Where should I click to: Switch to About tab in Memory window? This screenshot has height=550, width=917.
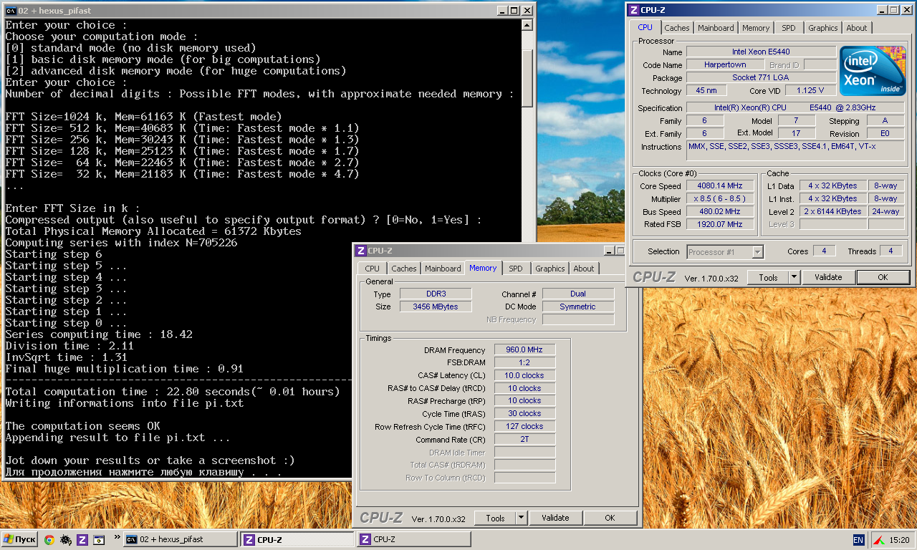click(x=583, y=269)
